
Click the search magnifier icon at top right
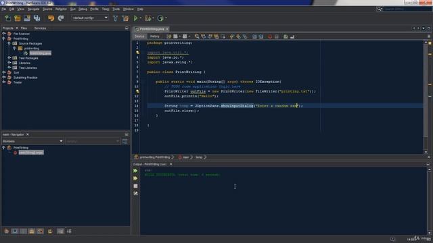click(380, 9)
